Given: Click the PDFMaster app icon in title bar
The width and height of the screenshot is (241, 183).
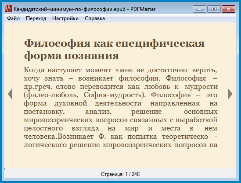Looking at the screenshot, I should [8, 9].
